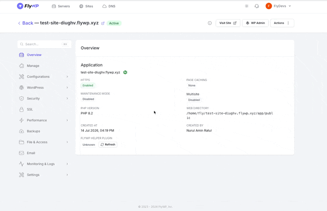This screenshot has height=211, width=327.
Task: Open the Actions menu
Action: point(282,23)
